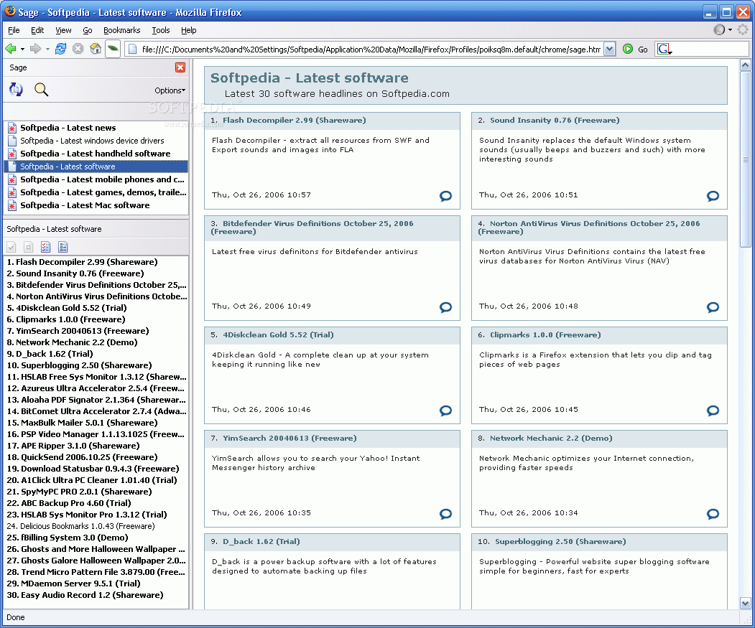Image resolution: width=755 pixels, height=628 pixels.
Task: Open the Softpedia - Latest software page title link
Action: point(310,78)
